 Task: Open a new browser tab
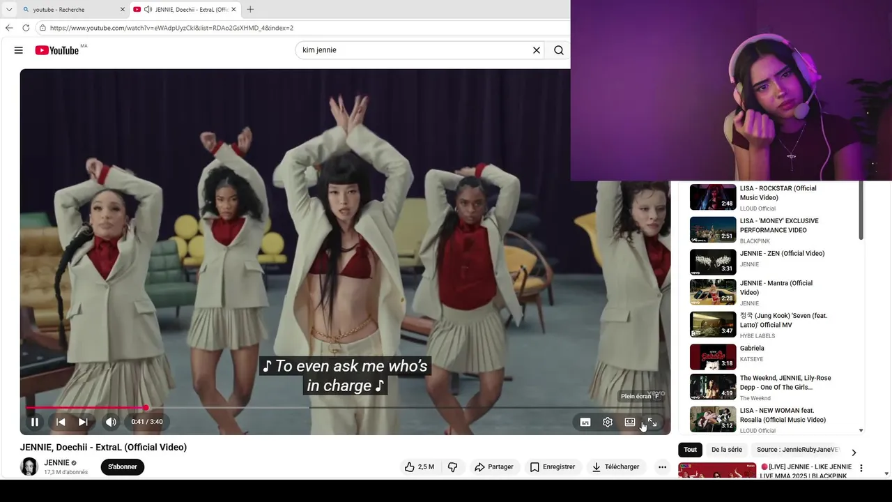(250, 10)
